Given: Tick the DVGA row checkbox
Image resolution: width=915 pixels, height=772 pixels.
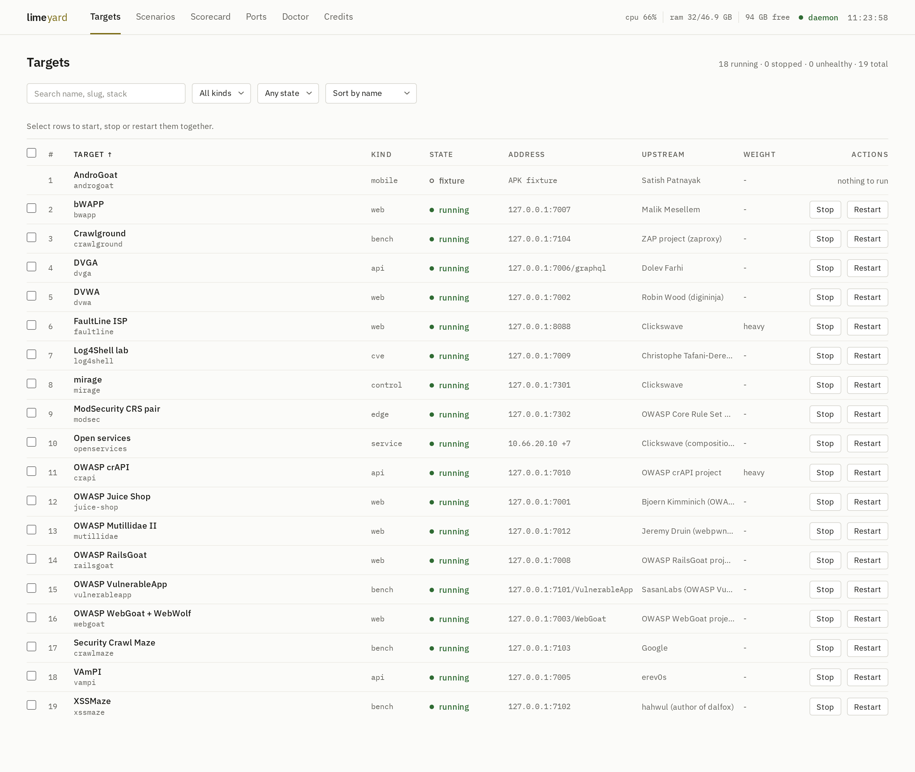Looking at the screenshot, I should (31, 267).
